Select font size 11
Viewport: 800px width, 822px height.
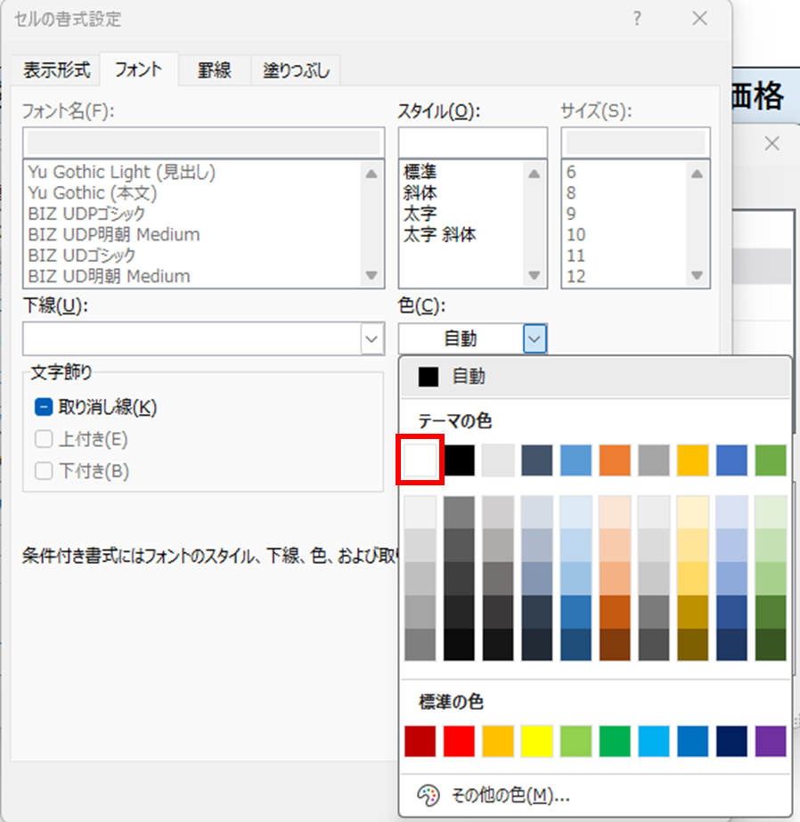(x=576, y=256)
